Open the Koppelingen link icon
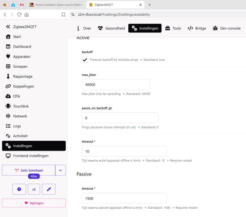 [8, 86]
